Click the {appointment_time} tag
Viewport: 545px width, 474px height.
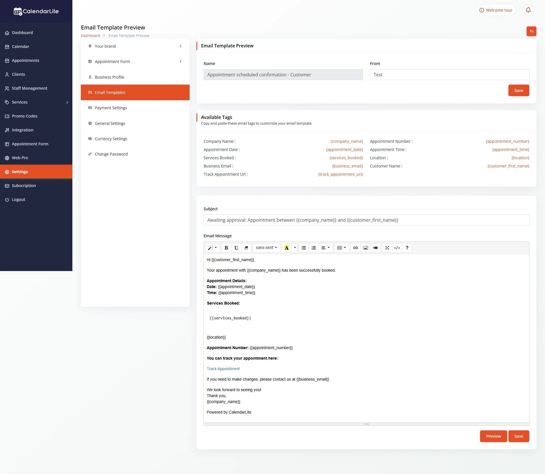(511, 150)
